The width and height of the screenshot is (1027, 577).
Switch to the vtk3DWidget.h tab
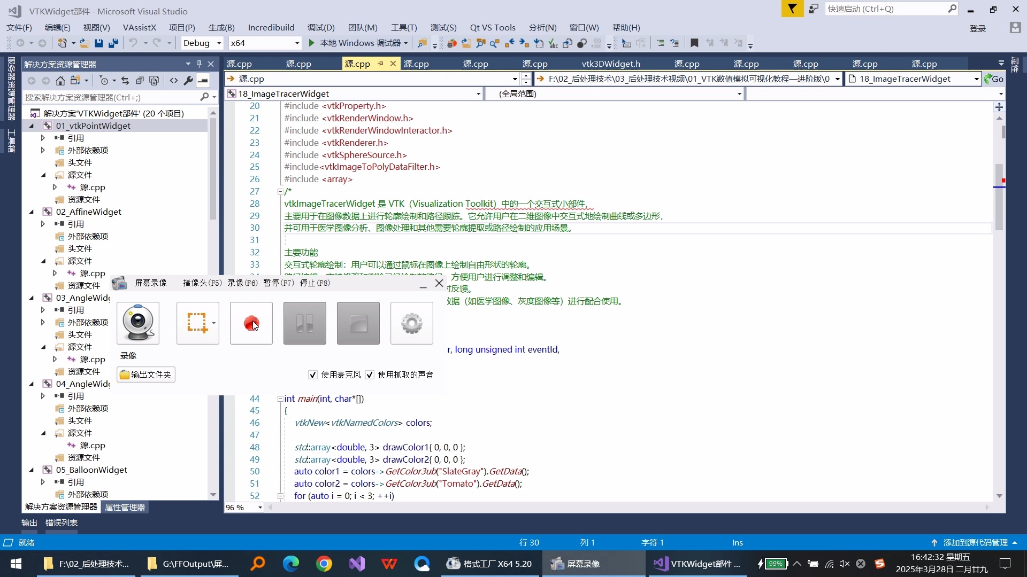coord(610,64)
